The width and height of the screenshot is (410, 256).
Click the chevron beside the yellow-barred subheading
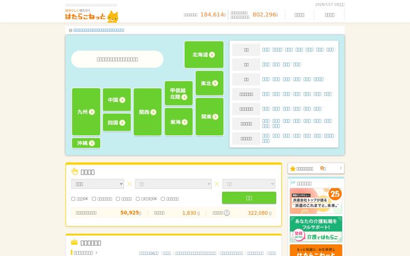coord(96,253)
